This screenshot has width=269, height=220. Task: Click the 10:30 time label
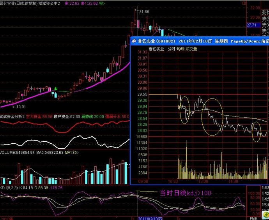coord(173,181)
